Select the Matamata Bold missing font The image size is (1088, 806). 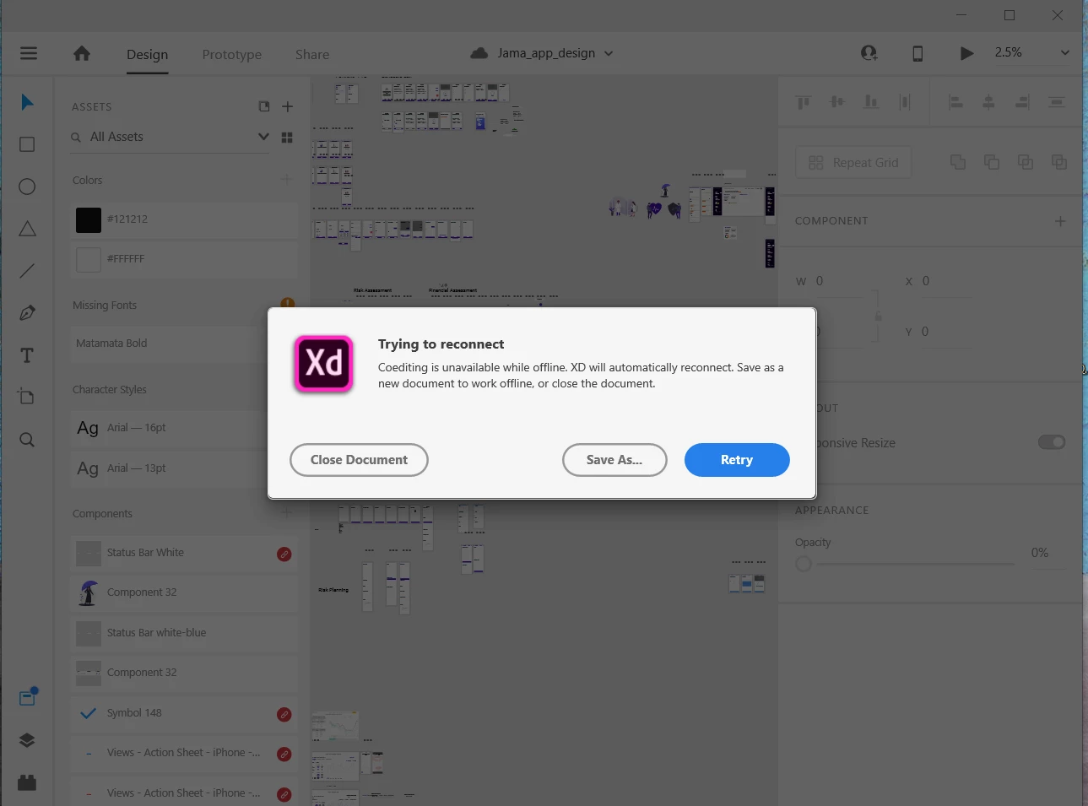click(x=184, y=343)
